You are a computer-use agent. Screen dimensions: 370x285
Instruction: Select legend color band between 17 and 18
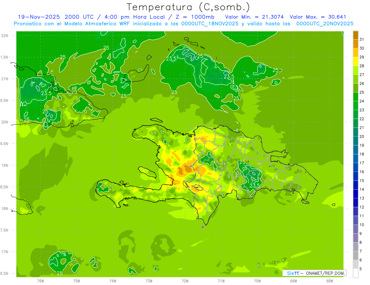point(356,159)
